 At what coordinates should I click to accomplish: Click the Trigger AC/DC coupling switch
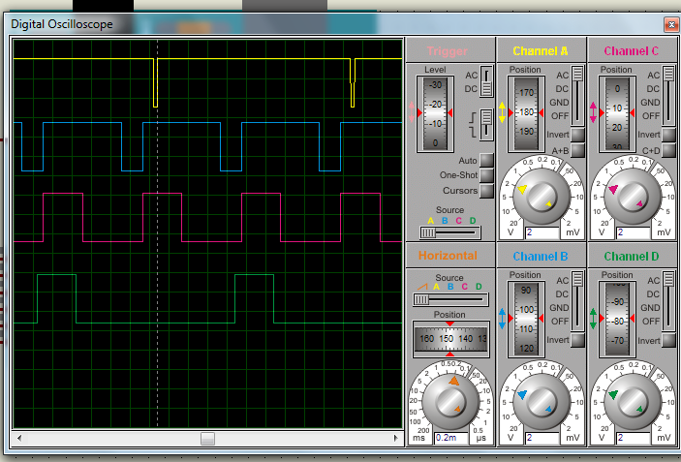click(x=486, y=82)
